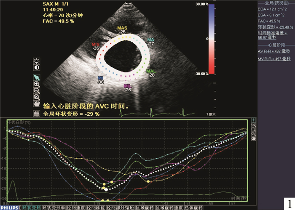Image resolution: width=295 pixels, height=210 pixels.
Task: Reset zoom with the crossed magnifier icon
Action: point(37,96)
